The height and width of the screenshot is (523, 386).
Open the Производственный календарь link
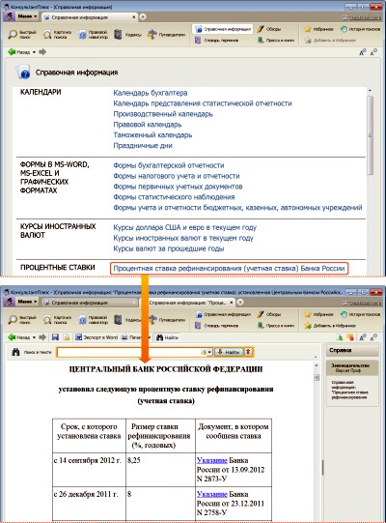coord(163,114)
